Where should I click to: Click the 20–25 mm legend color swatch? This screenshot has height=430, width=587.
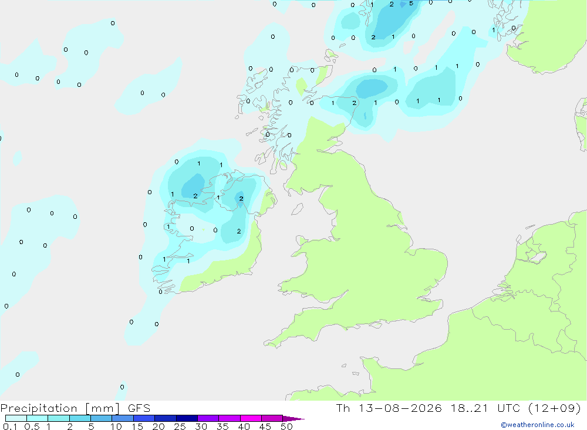click(166, 418)
